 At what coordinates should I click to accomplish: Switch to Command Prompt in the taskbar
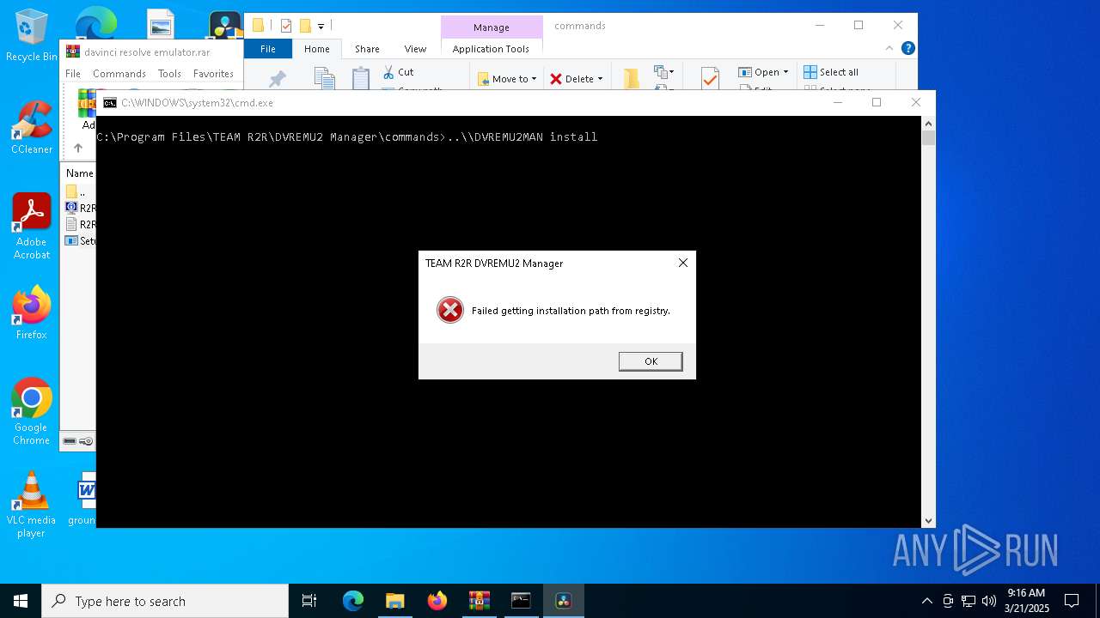click(x=521, y=601)
